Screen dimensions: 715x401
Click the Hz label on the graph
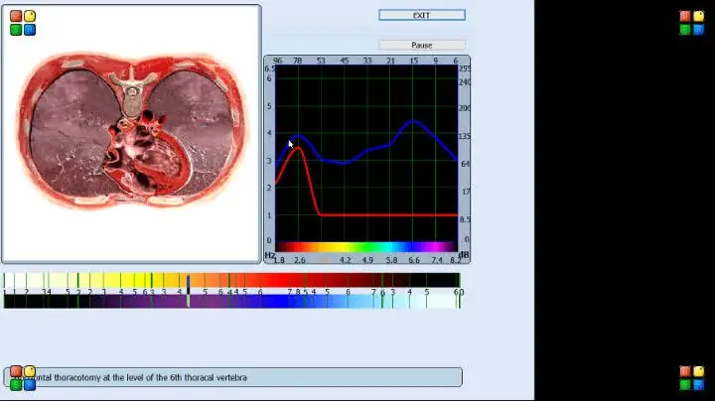(x=270, y=255)
